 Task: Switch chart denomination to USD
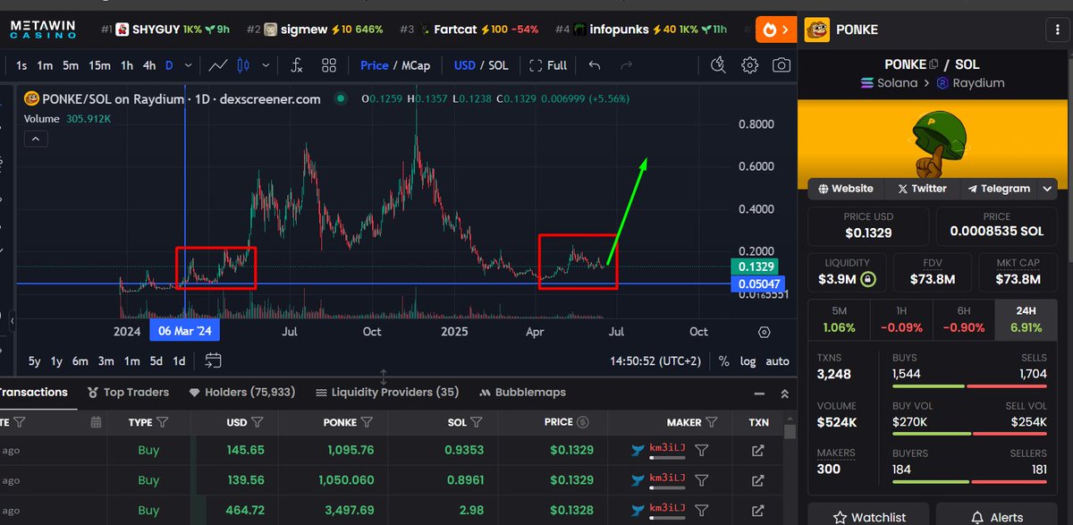pyautogui.click(x=464, y=65)
